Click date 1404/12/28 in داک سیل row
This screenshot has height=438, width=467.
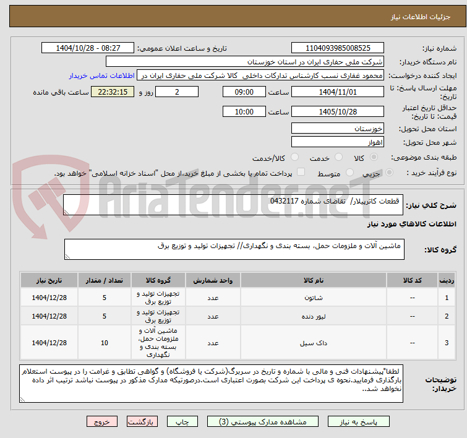pos(49,343)
